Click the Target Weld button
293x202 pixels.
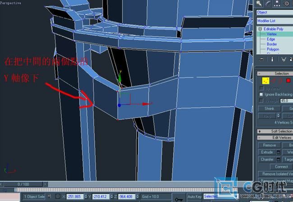click(x=288, y=160)
